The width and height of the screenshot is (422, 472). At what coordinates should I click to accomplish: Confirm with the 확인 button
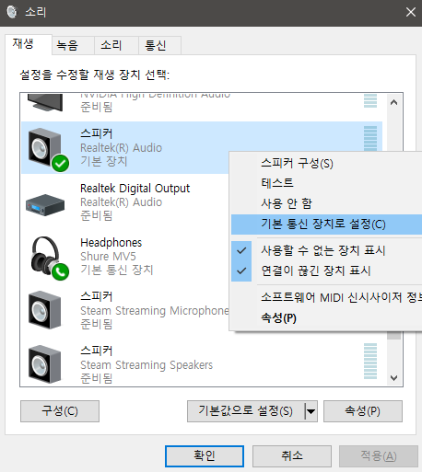point(205,456)
